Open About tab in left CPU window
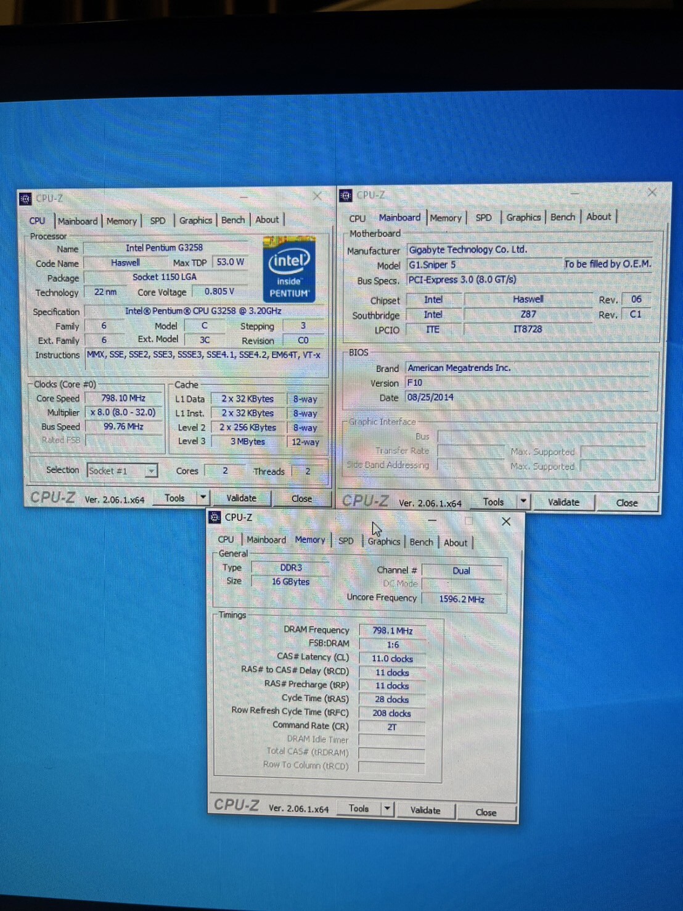Viewport: 683px width, 911px height. (267, 220)
